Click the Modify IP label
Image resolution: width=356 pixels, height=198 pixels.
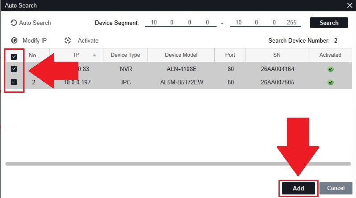35,40
